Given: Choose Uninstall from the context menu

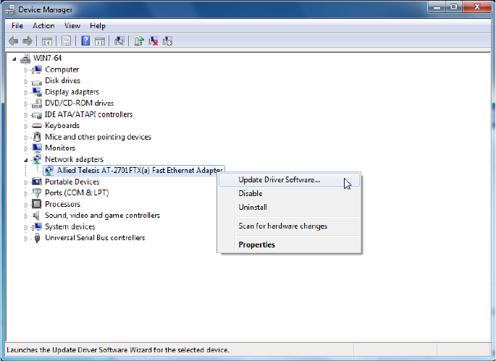Looking at the screenshot, I should tap(289, 208).
